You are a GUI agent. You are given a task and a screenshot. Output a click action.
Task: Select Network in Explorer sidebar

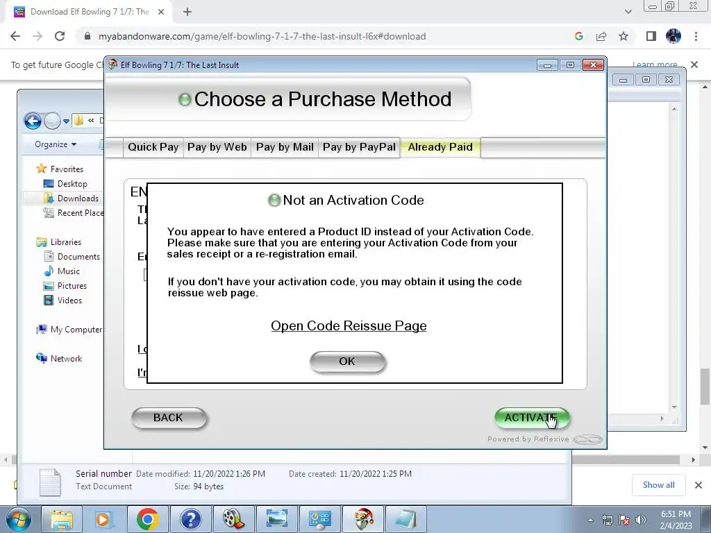66,359
